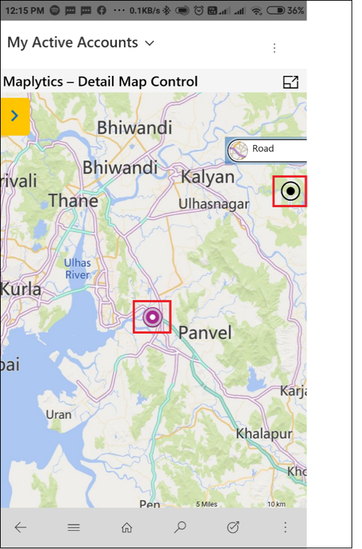The image size is (362, 549).
Task: Open the task checkmark circle icon
Action: coord(233,527)
